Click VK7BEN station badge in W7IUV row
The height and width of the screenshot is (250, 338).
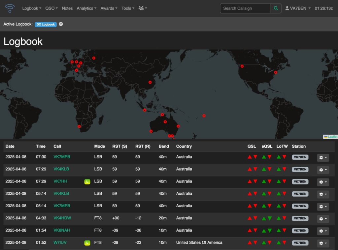click(300, 243)
